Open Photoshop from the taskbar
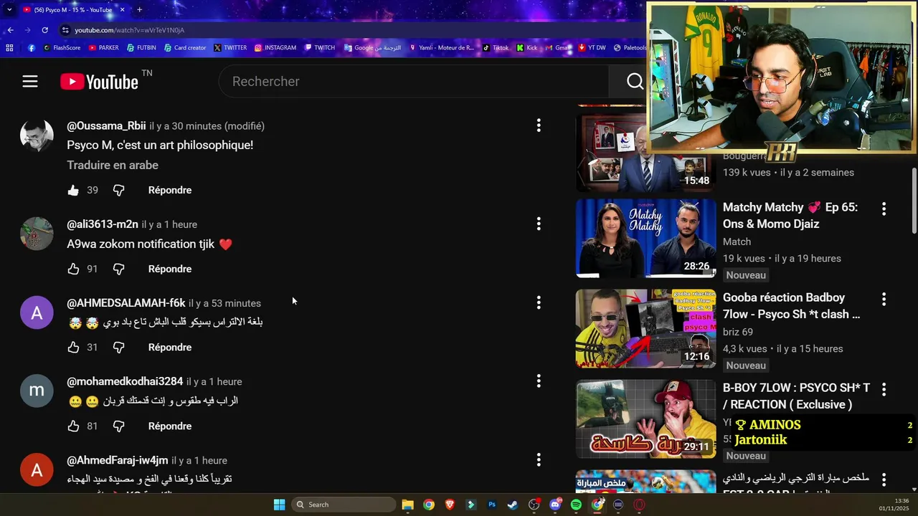Screen dimensions: 918x516 pyautogui.click(x=492, y=505)
